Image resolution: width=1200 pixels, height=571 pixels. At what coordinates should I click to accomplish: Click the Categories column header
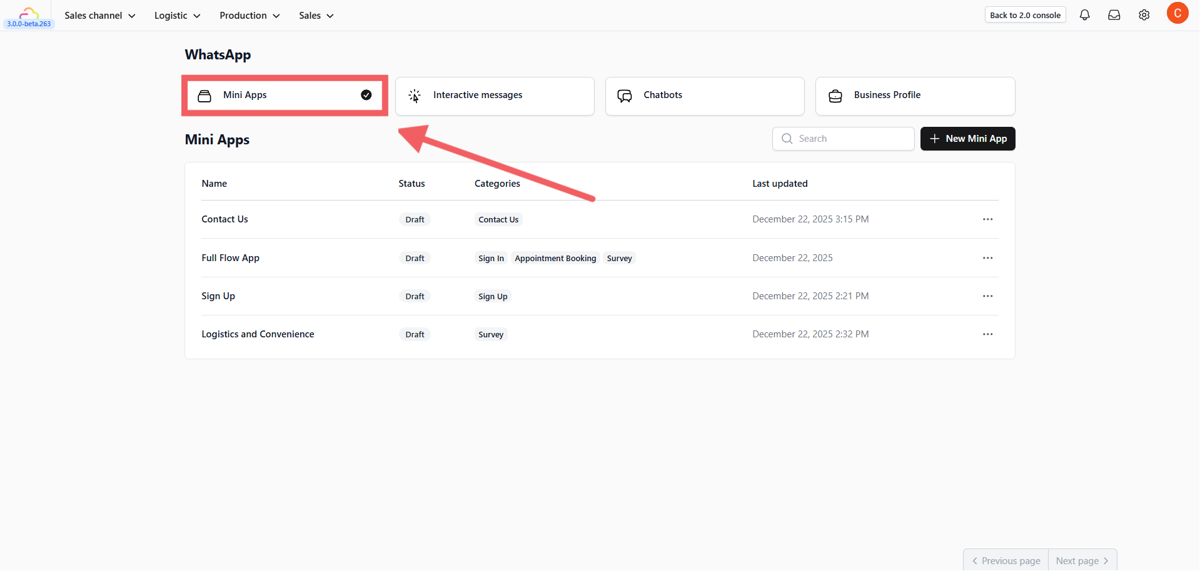pyautogui.click(x=497, y=184)
